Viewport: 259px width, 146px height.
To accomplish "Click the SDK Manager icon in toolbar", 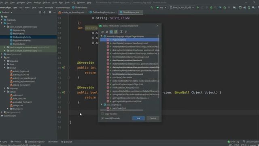I will tap(253, 7).
